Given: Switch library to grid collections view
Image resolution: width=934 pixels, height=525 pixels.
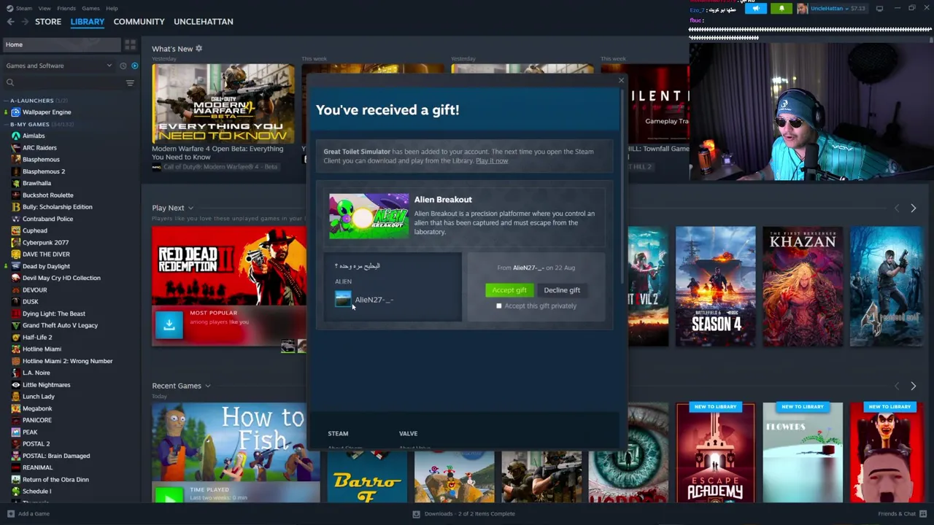Looking at the screenshot, I should tap(130, 44).
